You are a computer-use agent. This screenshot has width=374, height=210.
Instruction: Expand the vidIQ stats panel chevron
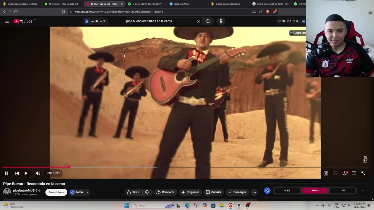[362, 190]
